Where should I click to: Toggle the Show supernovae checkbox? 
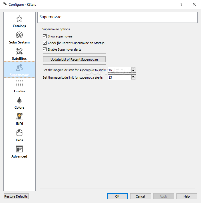(45, 36)
